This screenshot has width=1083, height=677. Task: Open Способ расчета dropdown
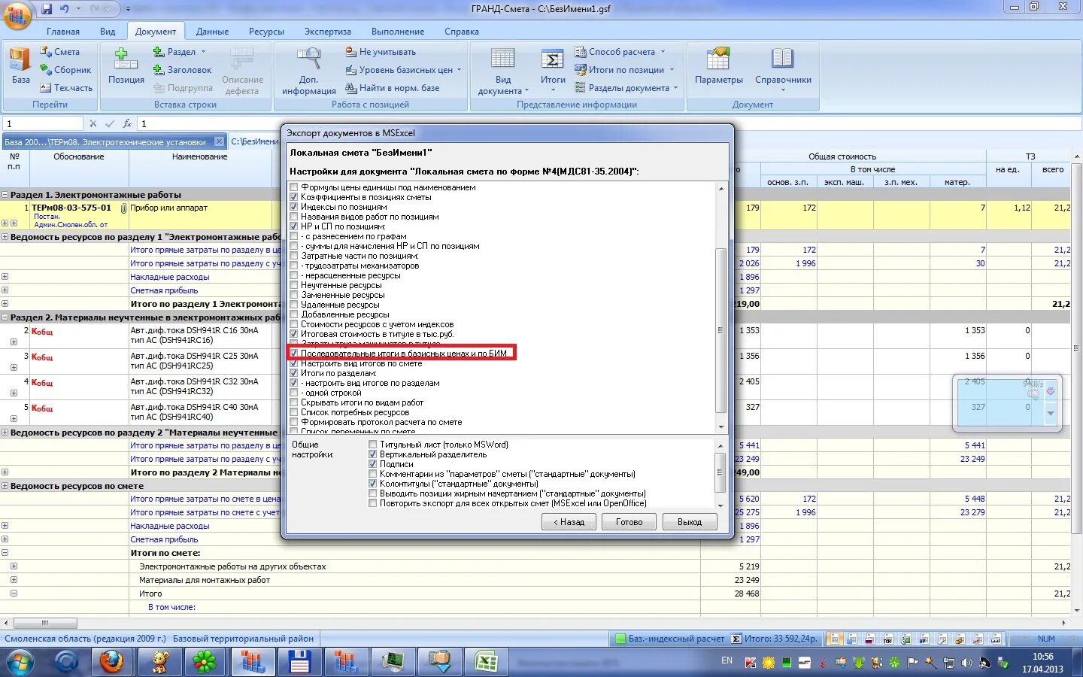click(x=621, y=52)
